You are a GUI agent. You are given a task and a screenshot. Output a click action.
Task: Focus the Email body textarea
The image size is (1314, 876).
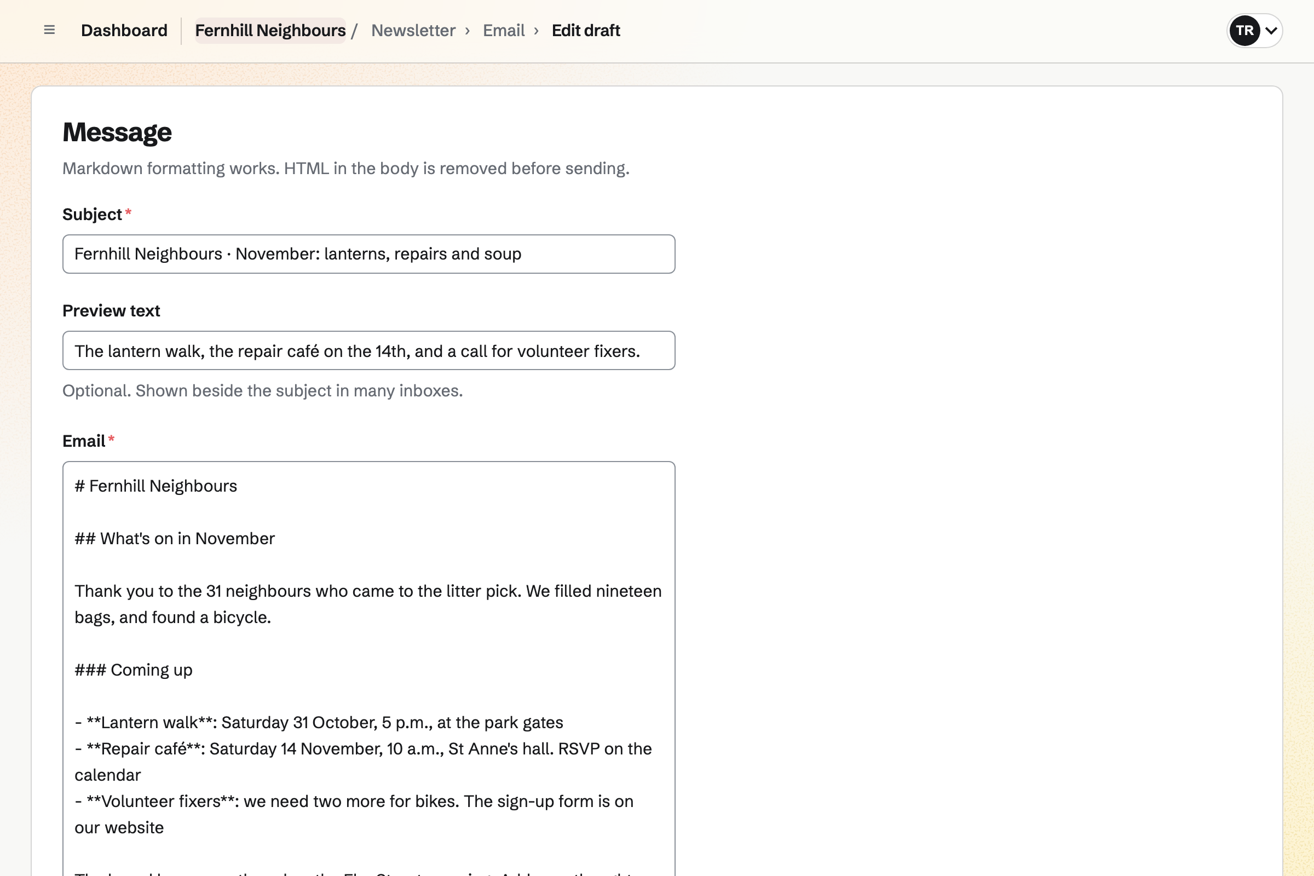pyautogui.click(x=368, y=668)
